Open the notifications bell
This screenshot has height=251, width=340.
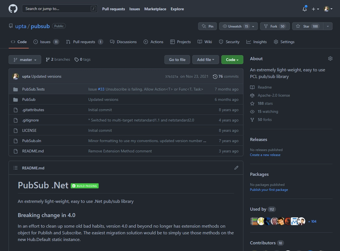[305, 9]
